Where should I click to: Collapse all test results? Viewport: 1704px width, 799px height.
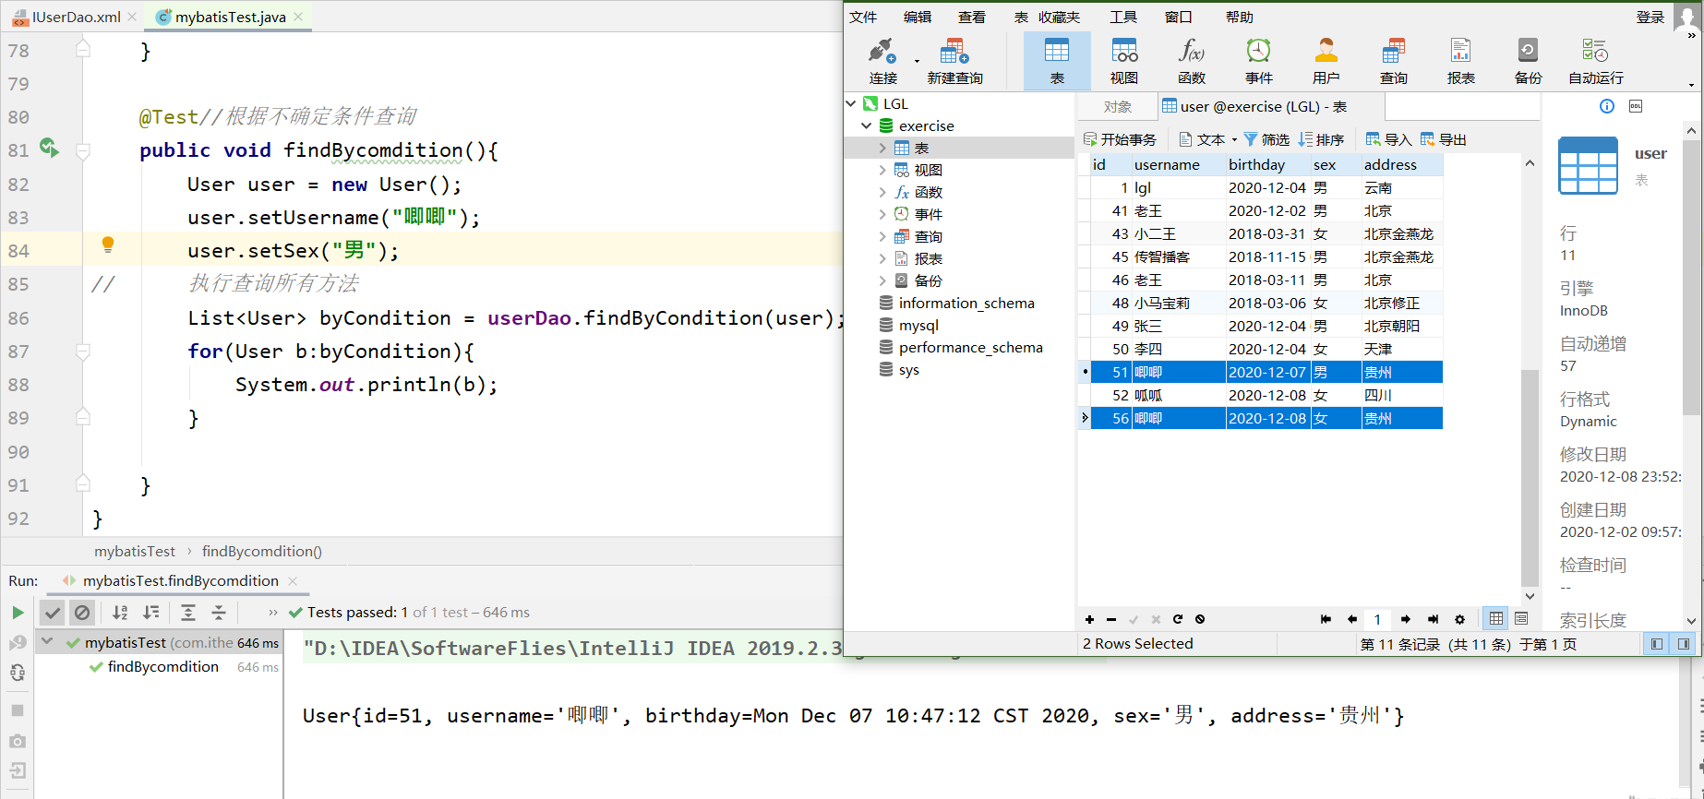(219, 613)
